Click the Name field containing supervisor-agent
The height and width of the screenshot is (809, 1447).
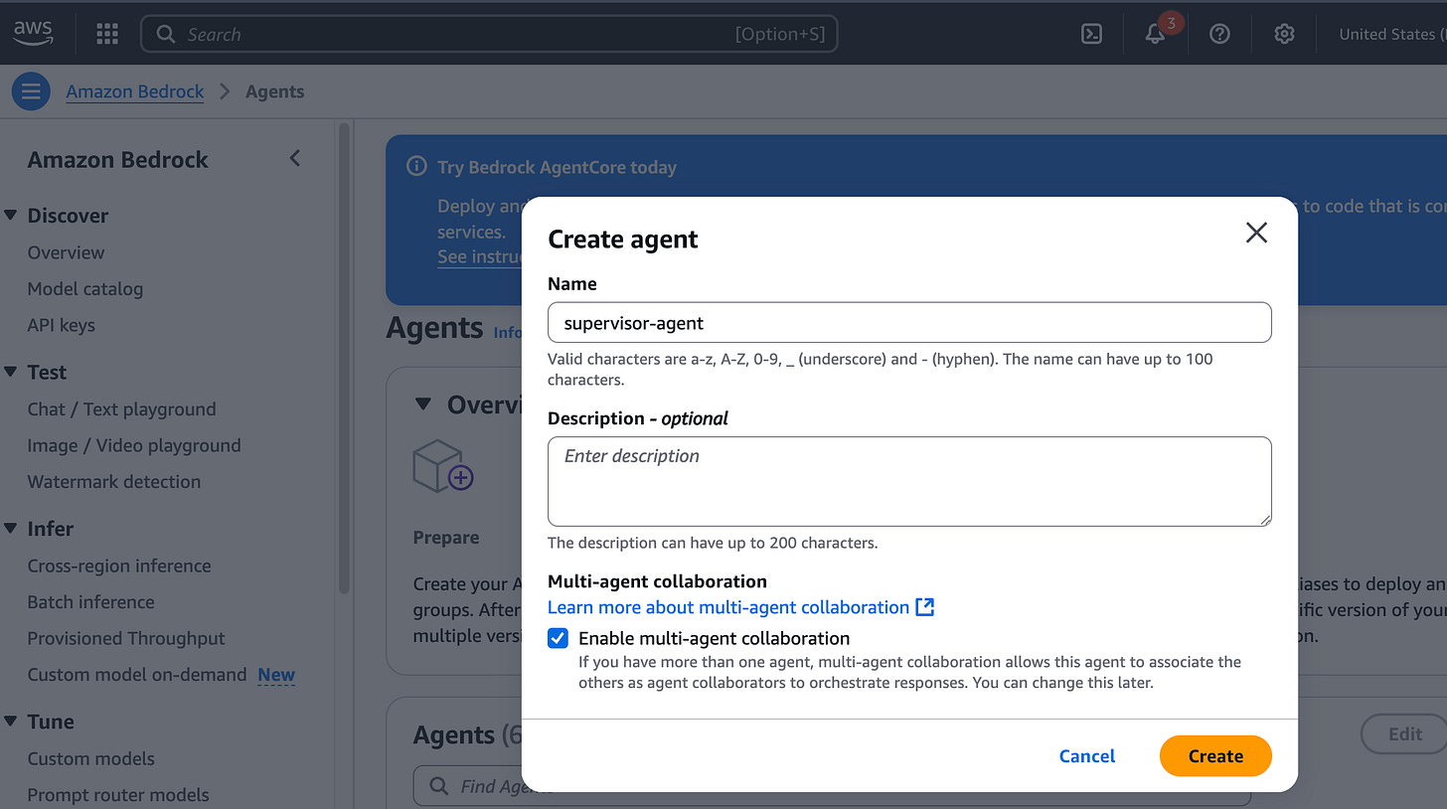tap(909, 323)
